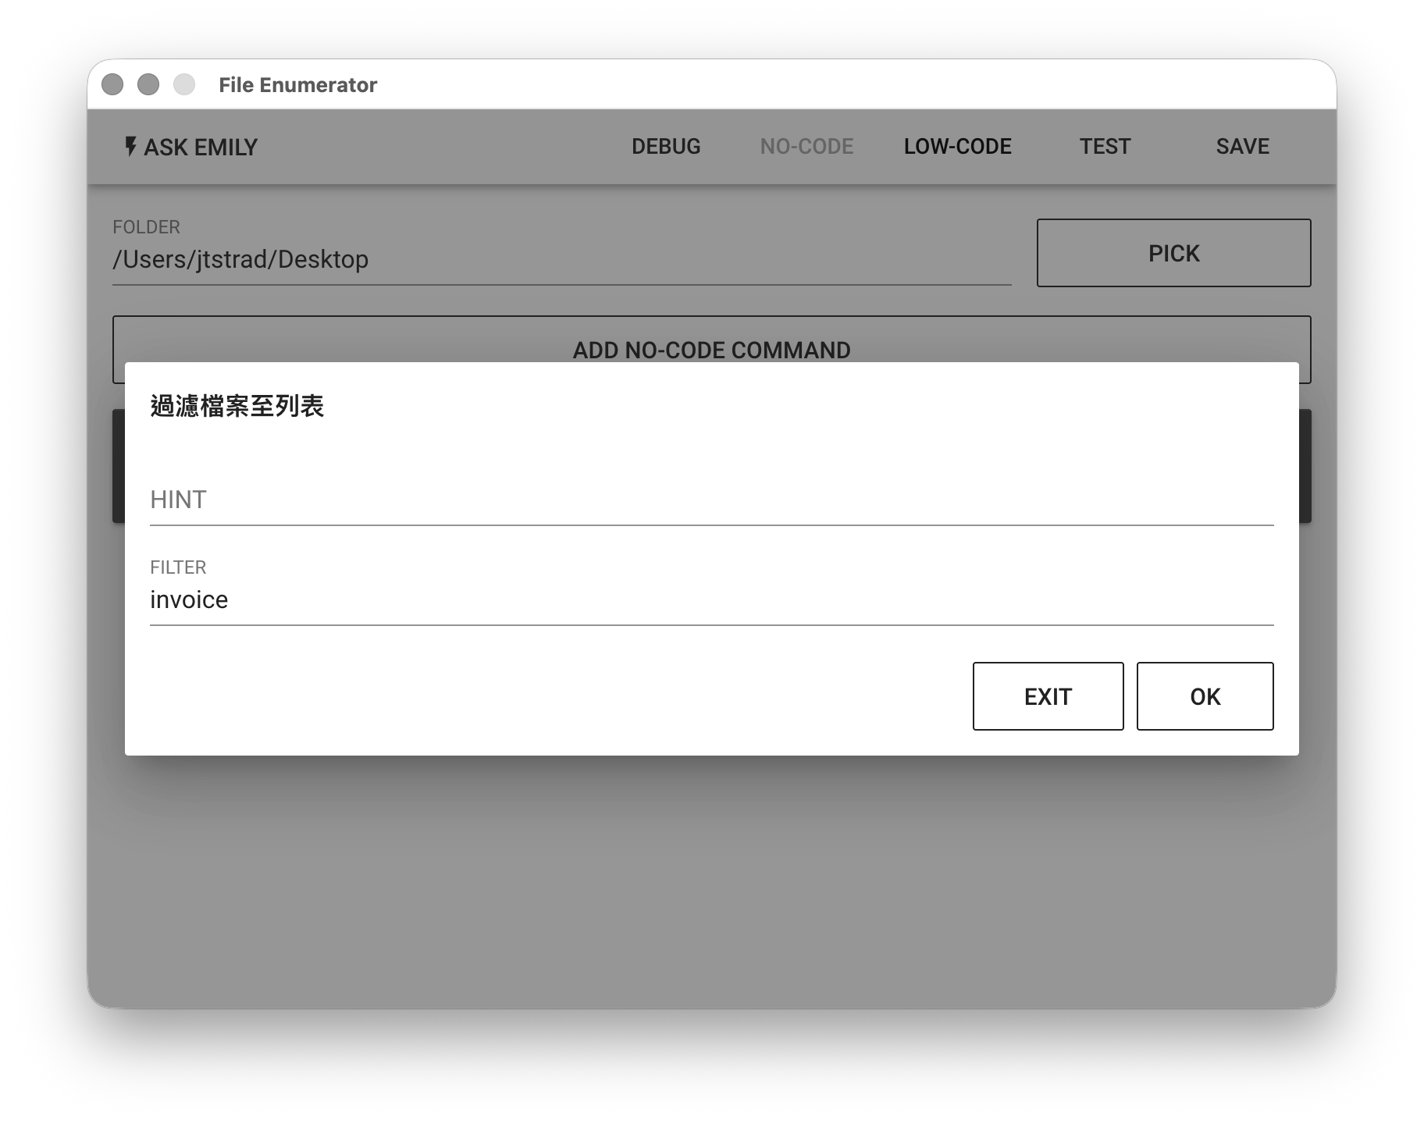Click the File Enumerator title text

point(297,85)
